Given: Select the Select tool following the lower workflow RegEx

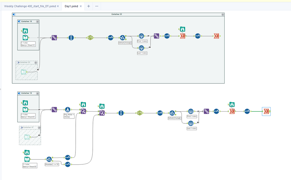Looking at the screenshot, I should (160, 113).
